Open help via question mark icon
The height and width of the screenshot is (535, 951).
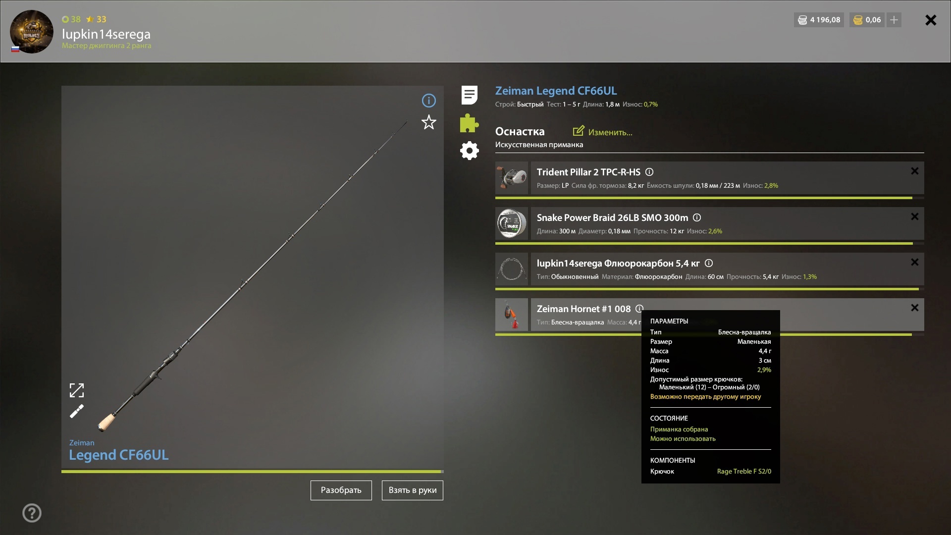click(x=32, y=513)
